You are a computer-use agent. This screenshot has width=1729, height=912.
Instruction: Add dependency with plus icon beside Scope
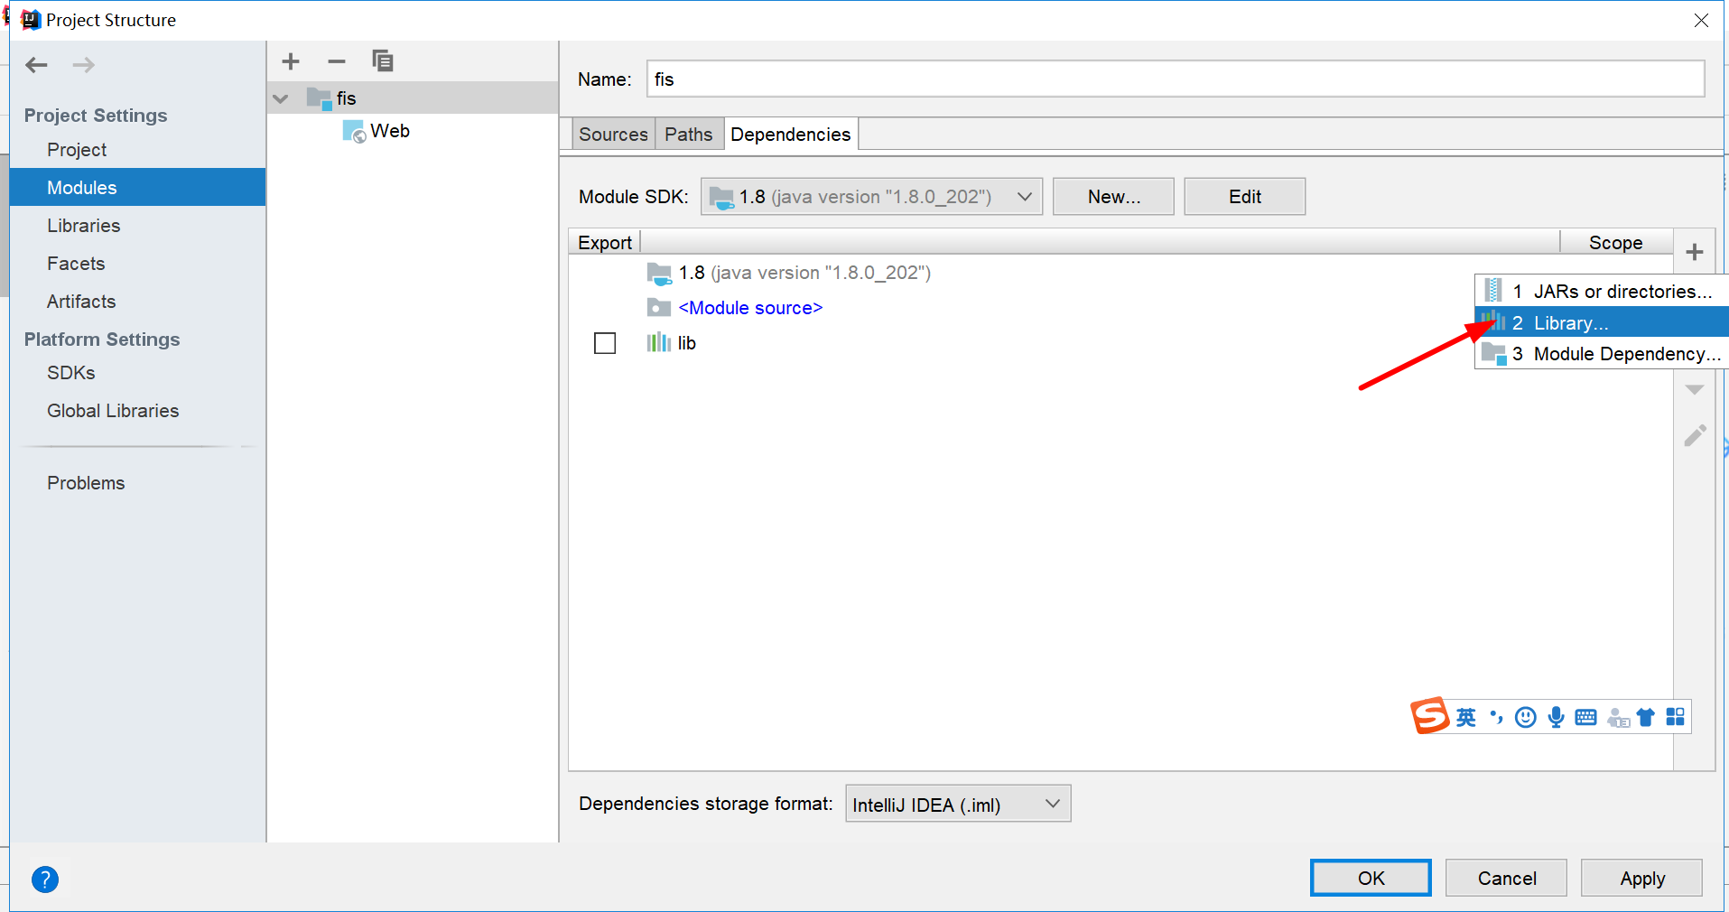click(x=1695, y=252)
